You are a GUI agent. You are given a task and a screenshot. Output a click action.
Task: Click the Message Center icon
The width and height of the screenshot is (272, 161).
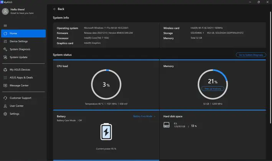[5, 85]
